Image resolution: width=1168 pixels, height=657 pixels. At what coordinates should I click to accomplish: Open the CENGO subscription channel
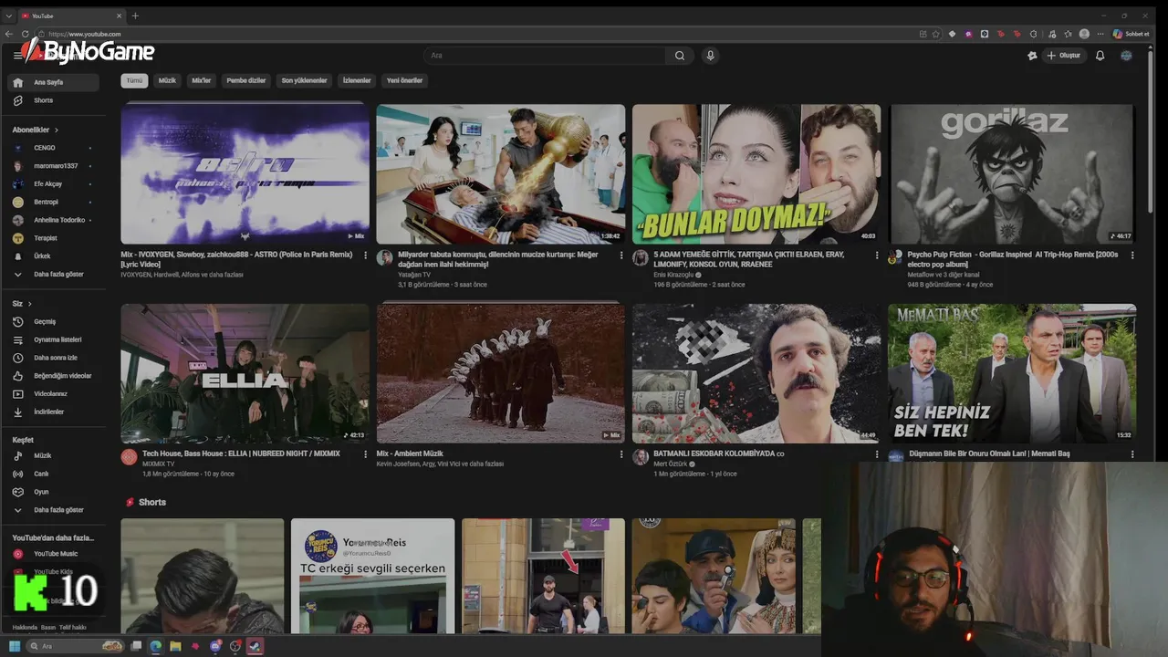pos(53,148)
